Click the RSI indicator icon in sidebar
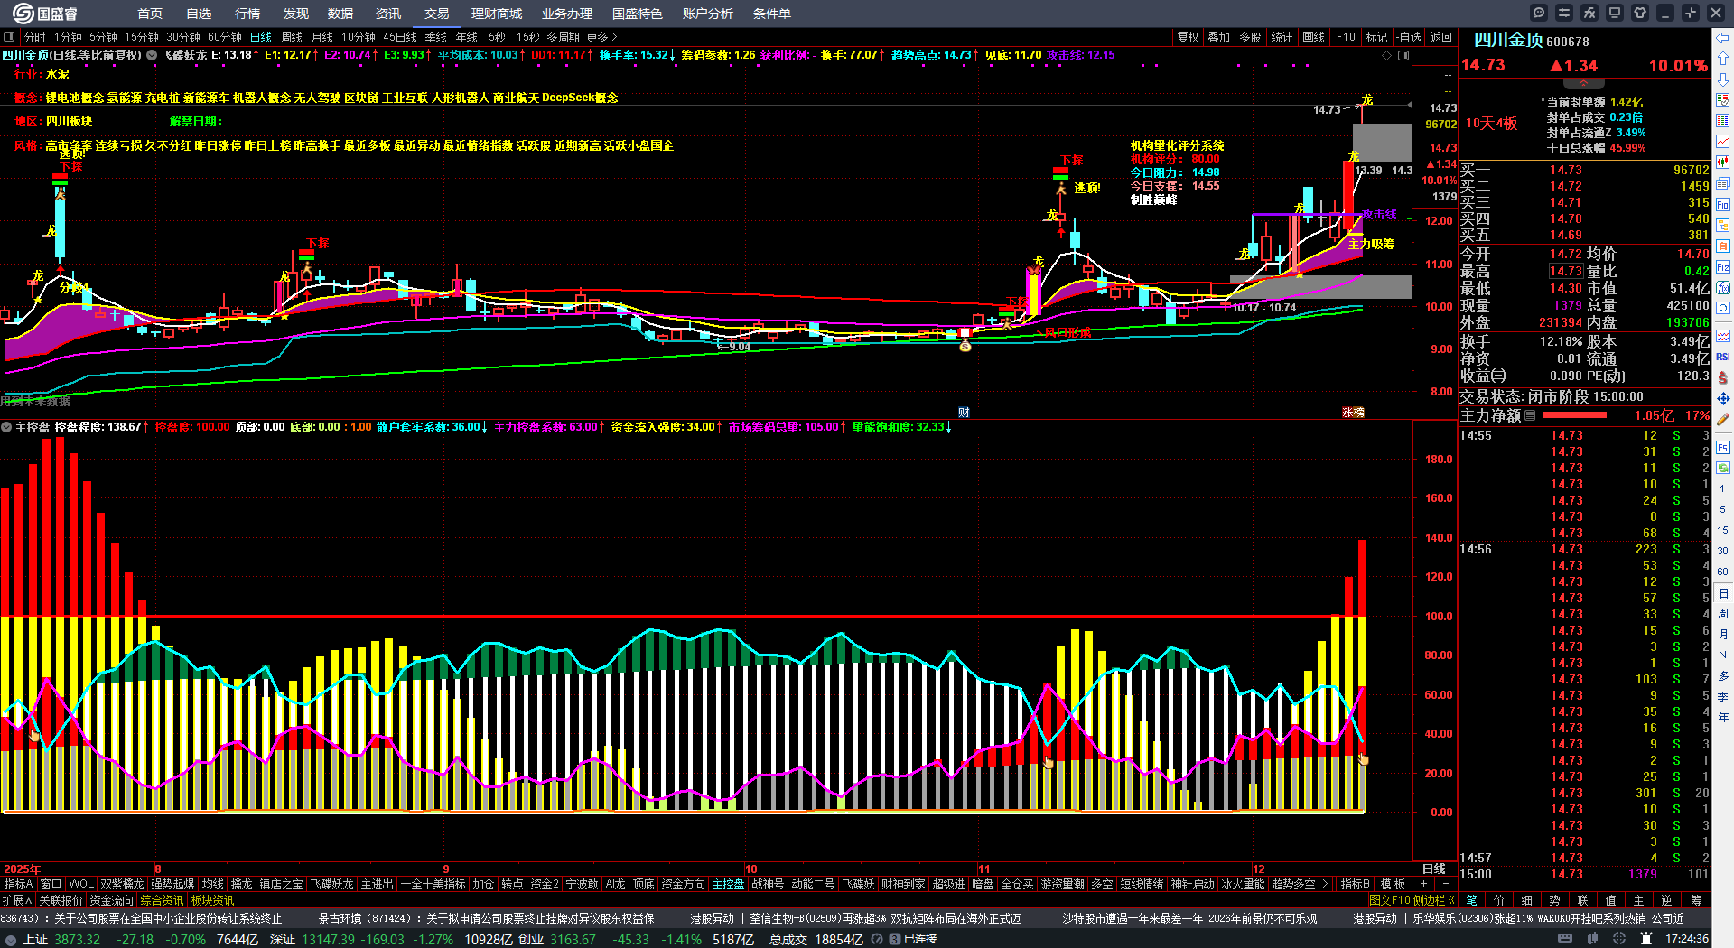The width and height of the screenshot is (1734, 948). [x=1723, y=357]
